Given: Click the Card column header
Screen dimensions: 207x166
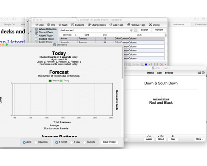Looking at the screenshot, I should [87, 35].
